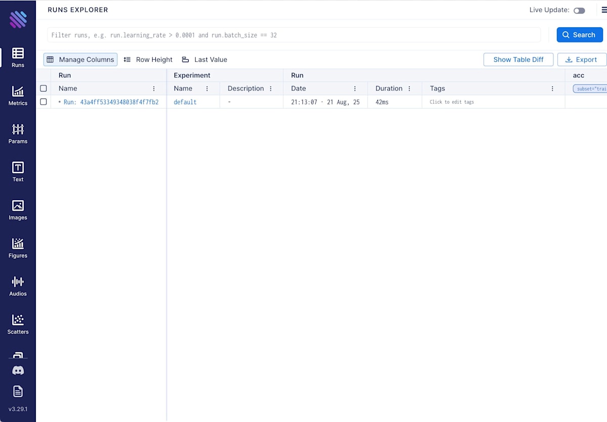
Task: Open the Tags column options menu
Action: pyautogui.click(x=552, y=88)
